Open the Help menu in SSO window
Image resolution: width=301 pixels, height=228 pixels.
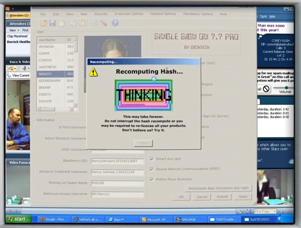[223, 14]
